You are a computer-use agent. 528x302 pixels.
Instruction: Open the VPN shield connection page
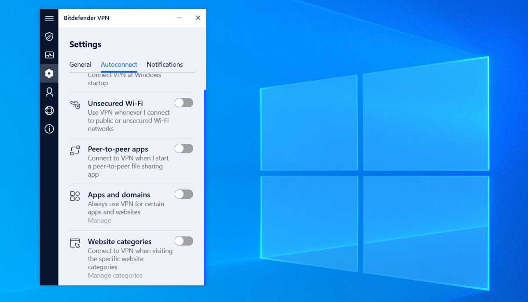coord(49,36)
